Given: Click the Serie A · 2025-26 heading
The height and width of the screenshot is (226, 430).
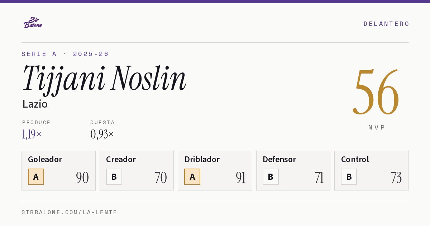Looking at the screenshot, I should [65, 54].
